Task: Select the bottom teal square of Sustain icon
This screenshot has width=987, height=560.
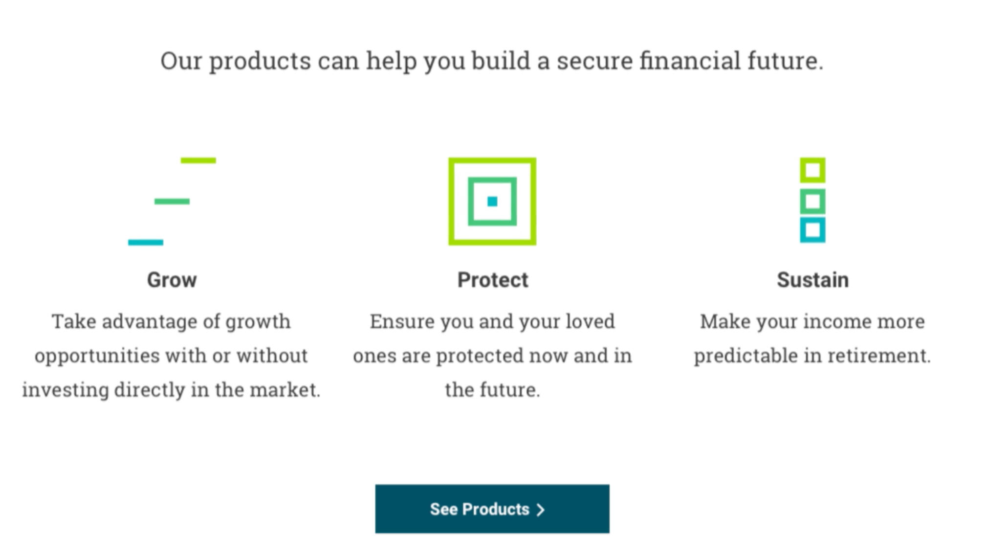Action: [x=812, y=230]
